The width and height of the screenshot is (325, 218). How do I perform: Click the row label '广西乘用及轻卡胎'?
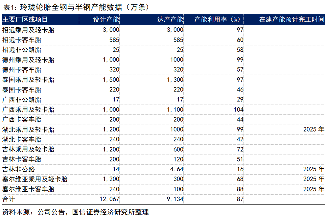coord(28,109)
